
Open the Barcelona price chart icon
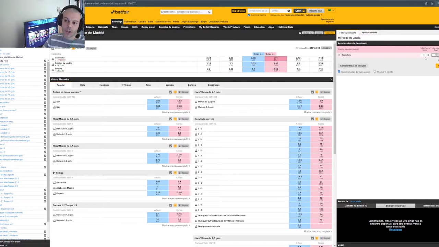click(x=53, y=59)
